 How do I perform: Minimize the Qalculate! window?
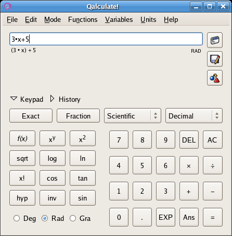click(196, 6)
